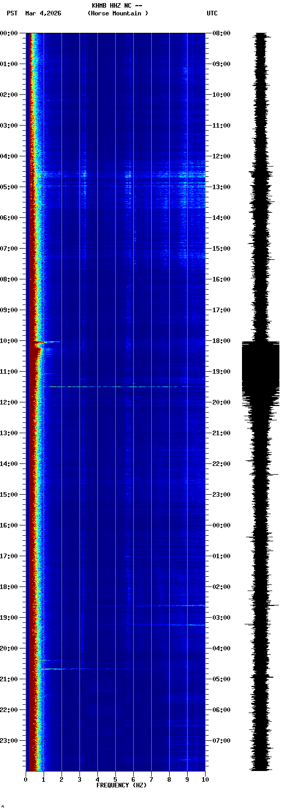Select the 20:00 label on PST axis

tap(9, 648)
